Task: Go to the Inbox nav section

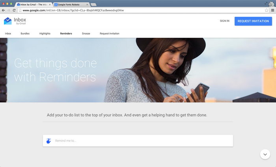Action: (x=8, y=33)
